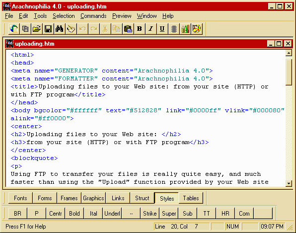The height and width of the screenshot is (233, 296).
Task: Open Find with the binoculars icon
Action: click(x=60, y=29)
